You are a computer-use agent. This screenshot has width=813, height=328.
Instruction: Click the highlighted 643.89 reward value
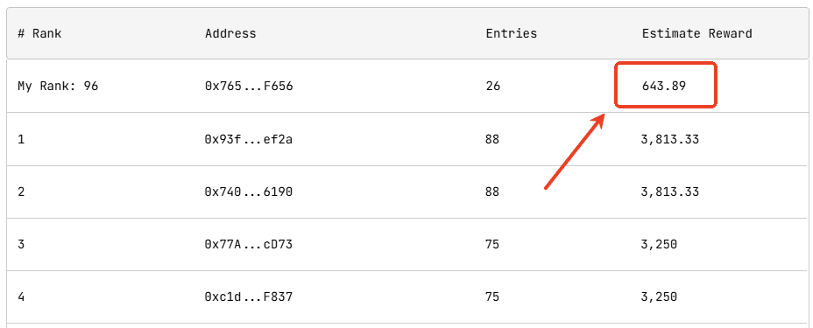tap(664, 86)
